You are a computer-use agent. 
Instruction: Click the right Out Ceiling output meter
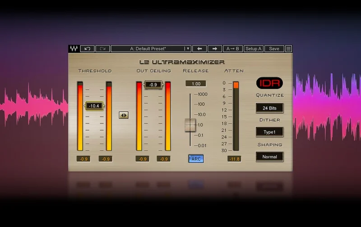(x=168, y=116)
